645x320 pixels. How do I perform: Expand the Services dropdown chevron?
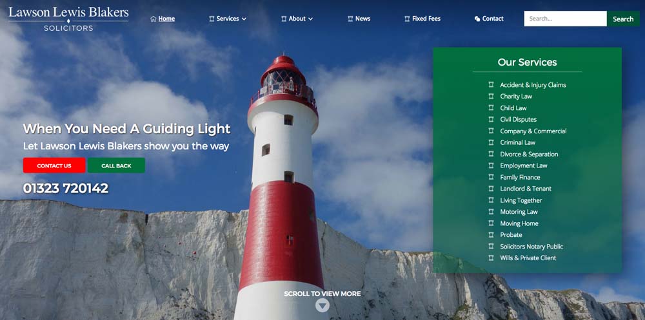pos(244,19)
